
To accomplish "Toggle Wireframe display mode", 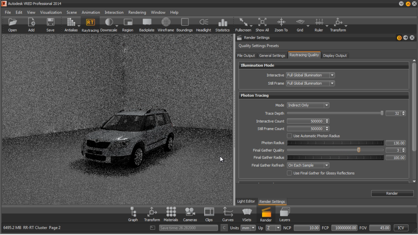I will pos(166,25).
